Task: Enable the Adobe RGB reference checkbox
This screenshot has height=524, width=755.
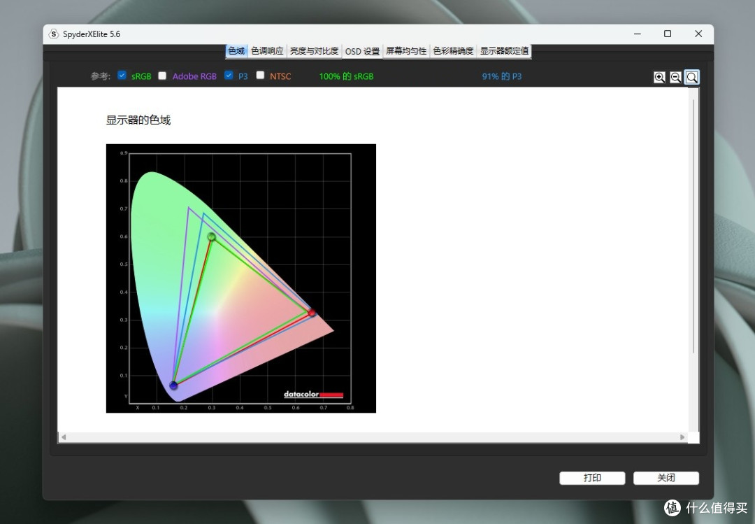Action: [162, 75]
